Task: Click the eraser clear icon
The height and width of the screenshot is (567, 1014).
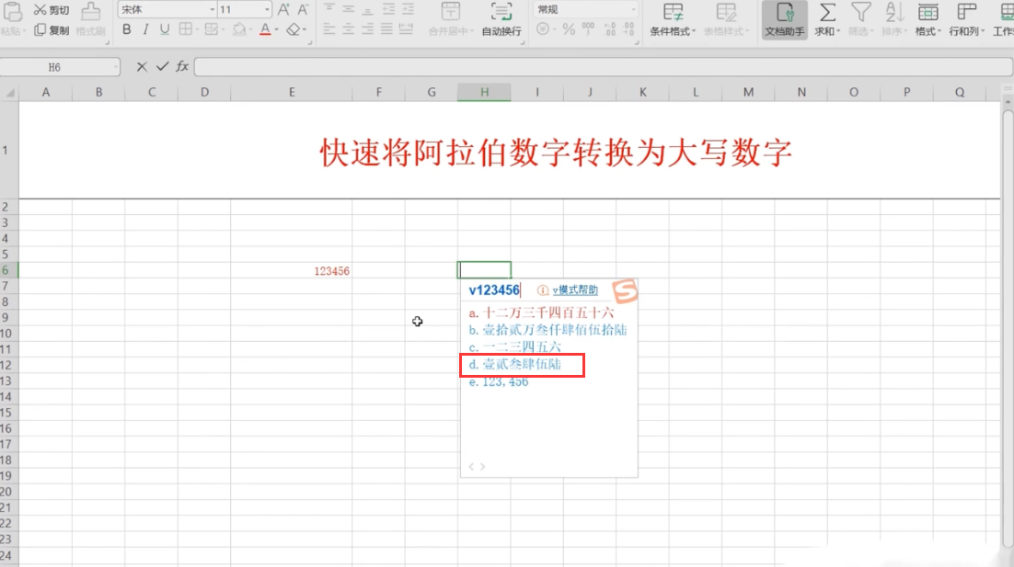Action: click(293, 29)
